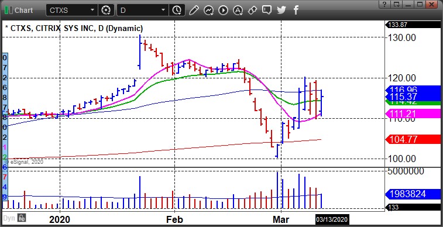This screenshot has width=443, height=227.
Task: Toggle the Dyn scaling label
Action: (9, 218)
